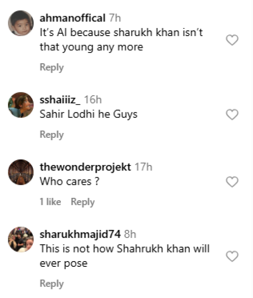Like ahmanoffical's comment with the heart
Viewport: 253px width, 298px height.
[x=232, y=40]
